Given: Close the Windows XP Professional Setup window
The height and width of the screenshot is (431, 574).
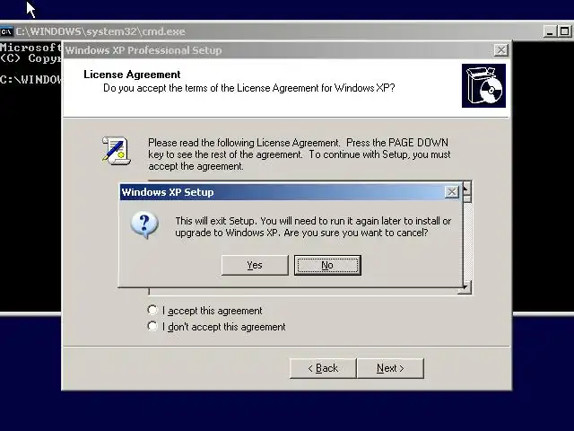Looking at the screenshot, I should [x=501, y=50].
